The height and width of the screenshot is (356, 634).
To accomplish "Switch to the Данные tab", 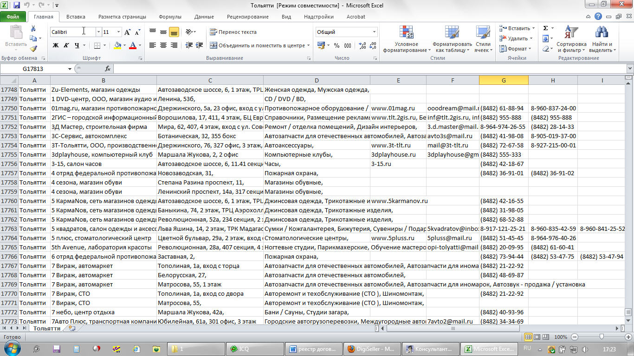I will (204, 17).
